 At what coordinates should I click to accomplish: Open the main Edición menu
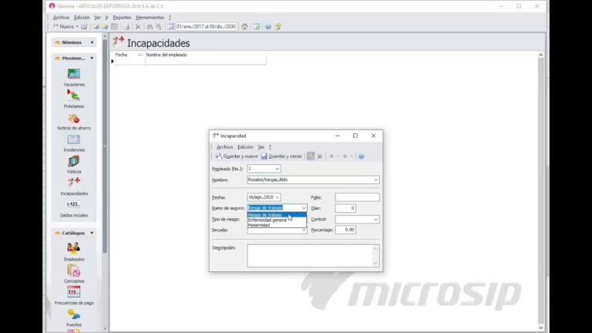pos(82,18)
